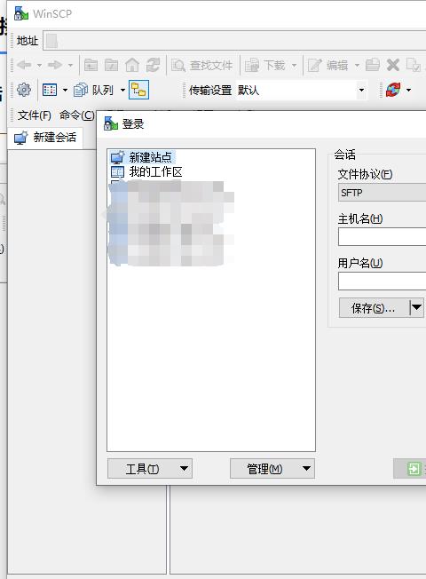The height and width of the screenshot is (579, 426).
Task: Refresh the directory with the refresh icon
Action: coord(153,65)
